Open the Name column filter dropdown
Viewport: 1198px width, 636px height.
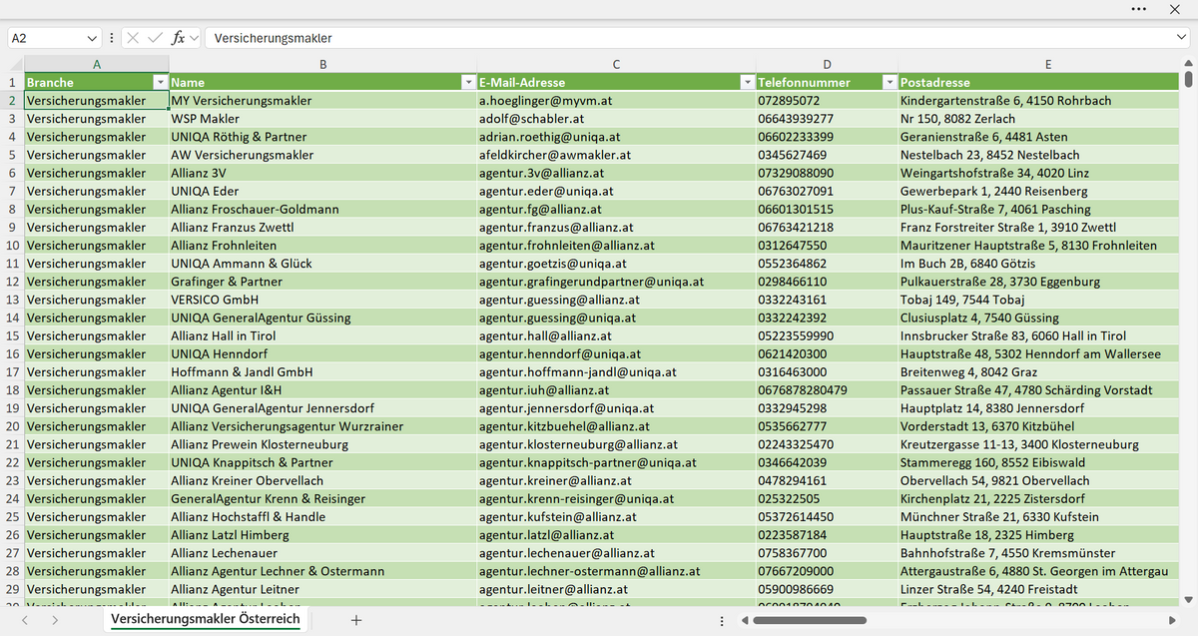coord(468,82)
